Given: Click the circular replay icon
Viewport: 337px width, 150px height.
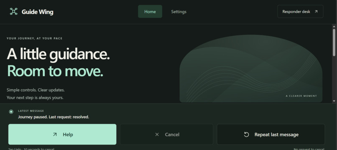Looking at the screenshot, I should (x=246, y=134).
